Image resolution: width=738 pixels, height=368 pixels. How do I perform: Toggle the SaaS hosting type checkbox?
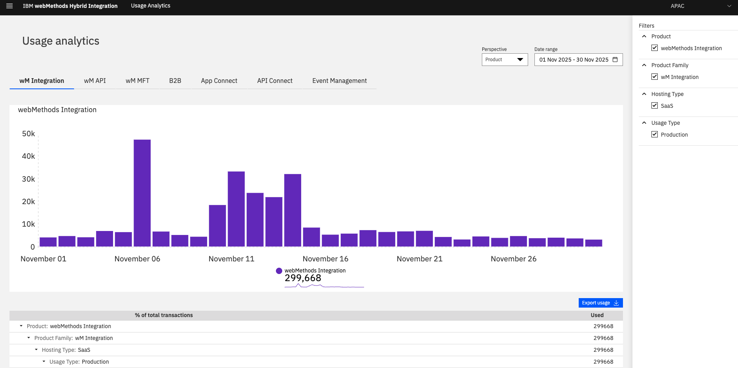pos(655,105)
